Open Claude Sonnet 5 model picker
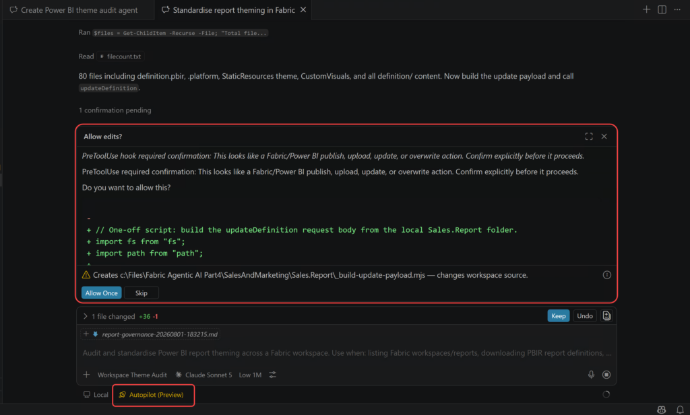690x415 pixels. tap(203, 375)
